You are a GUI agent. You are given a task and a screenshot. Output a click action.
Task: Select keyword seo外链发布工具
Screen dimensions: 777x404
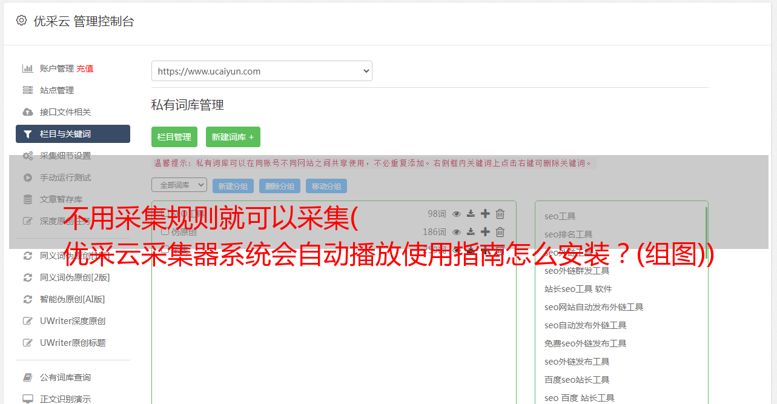(x=577, y=362)
